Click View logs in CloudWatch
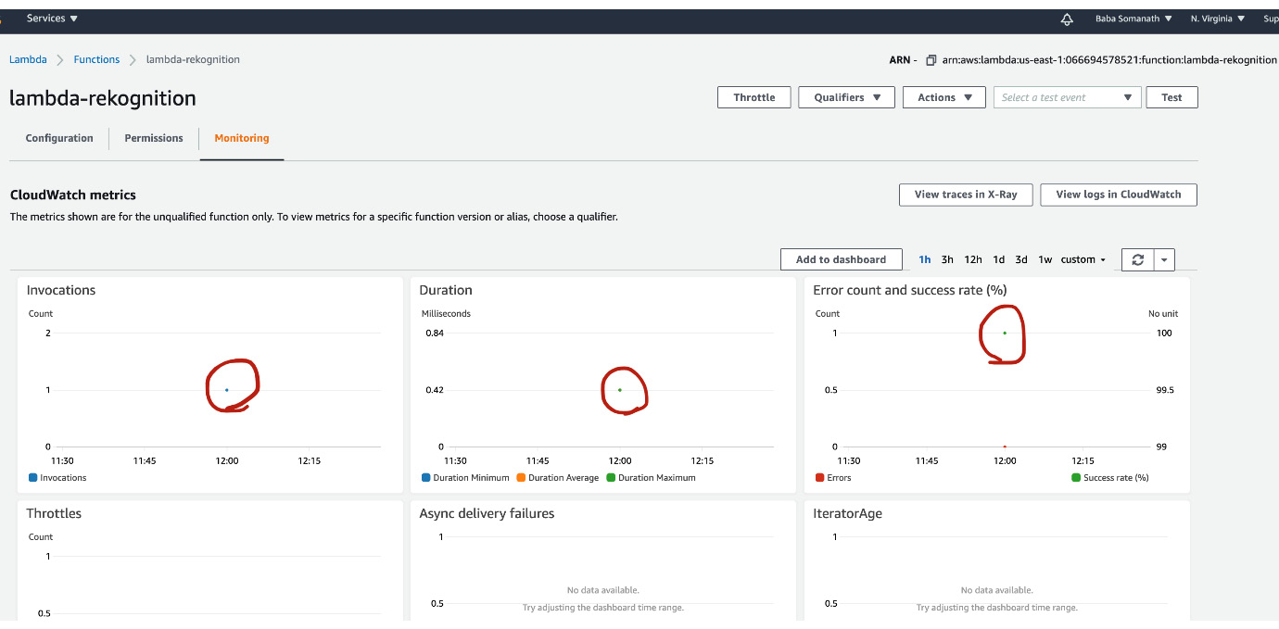 (x=1119, y=195)
